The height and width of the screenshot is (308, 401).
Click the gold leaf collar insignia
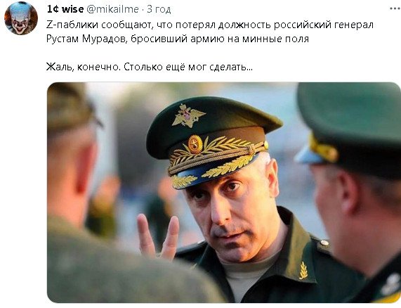pos(303,270)
